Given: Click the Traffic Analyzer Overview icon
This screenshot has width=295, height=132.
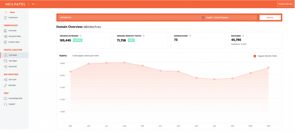Looking at the screenshot, I should tap(6, 55).
